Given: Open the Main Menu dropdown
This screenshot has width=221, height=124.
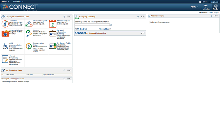Looking at the screenshot, I should [x=18, y=1].
